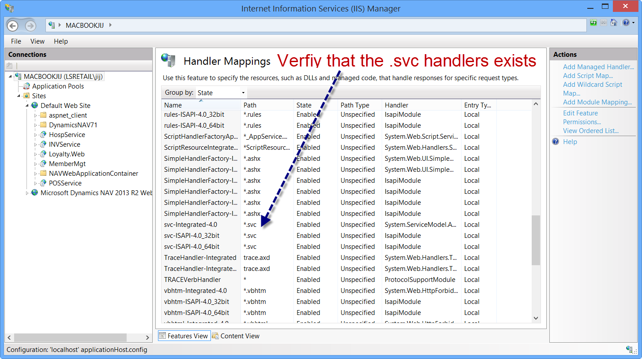642x359 pixels.
Task: Select the svc-ISAPI-4.0_64bit handler row
Action: coord(346,247)
